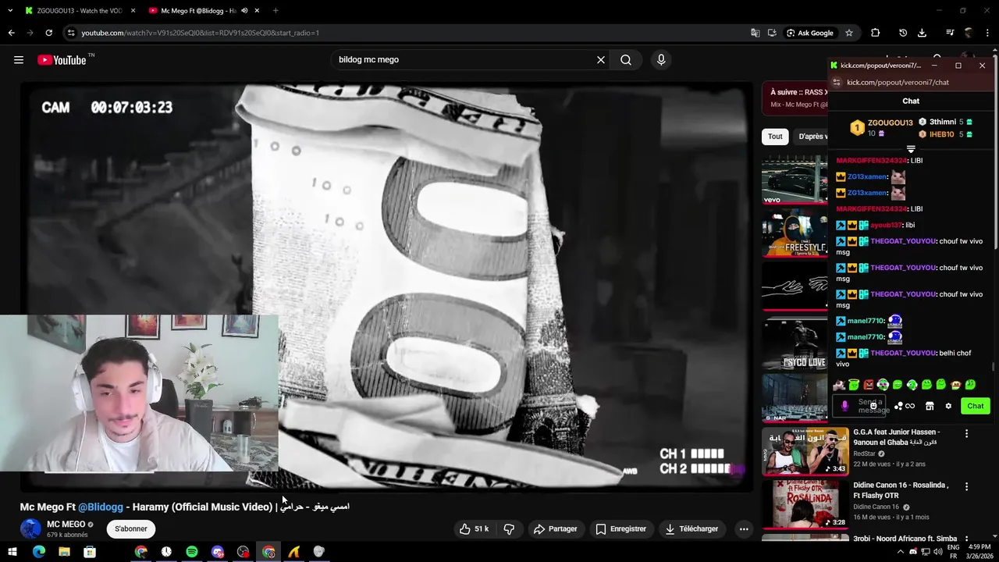Open the channel points bubbles icon
The image size is (999, 562).
click(898, 406)
